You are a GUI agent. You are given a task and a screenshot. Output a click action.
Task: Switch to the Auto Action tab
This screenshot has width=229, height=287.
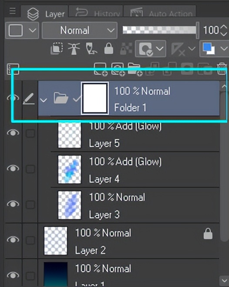click(x=160, y=12)
